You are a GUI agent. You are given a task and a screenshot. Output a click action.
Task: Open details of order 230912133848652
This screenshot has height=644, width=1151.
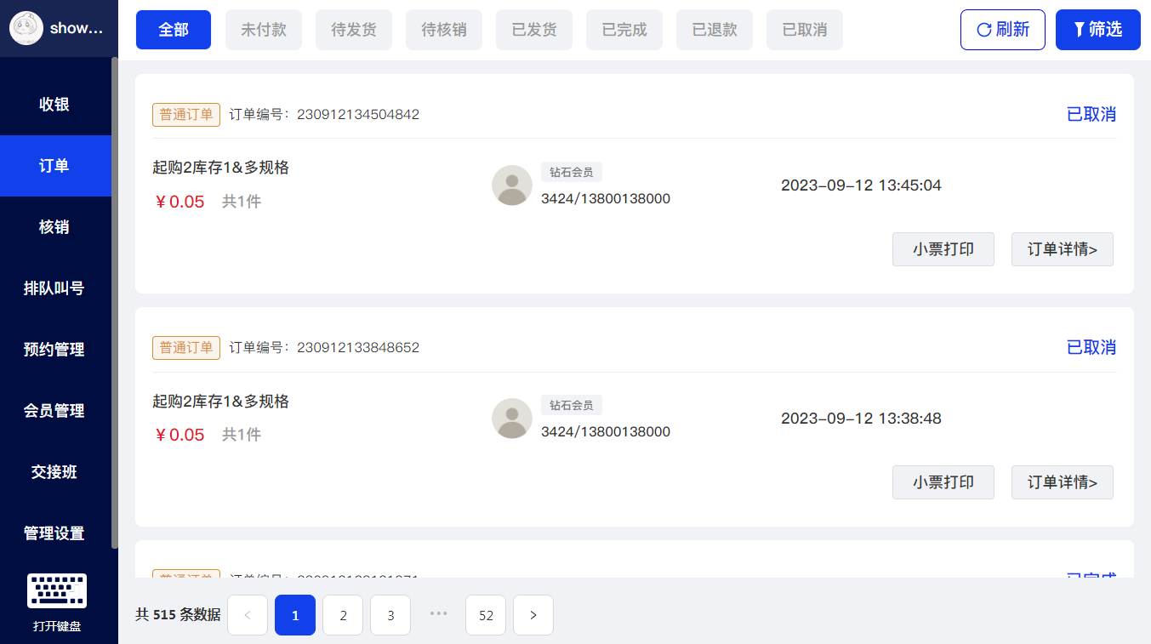[1062, 482]
